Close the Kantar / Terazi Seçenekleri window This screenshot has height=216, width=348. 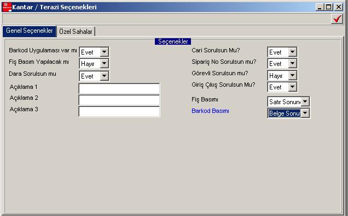pos(339,7)
